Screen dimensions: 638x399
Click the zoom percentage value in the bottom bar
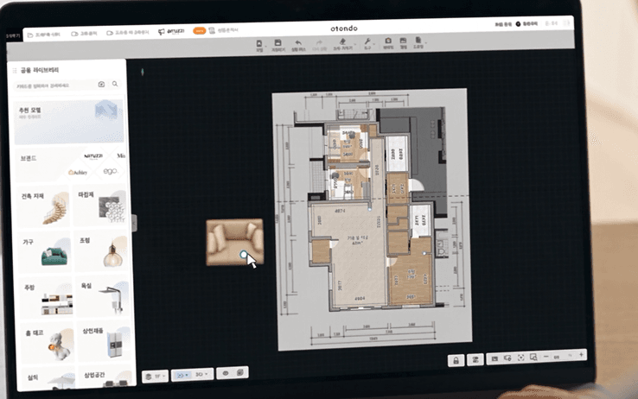557,357
